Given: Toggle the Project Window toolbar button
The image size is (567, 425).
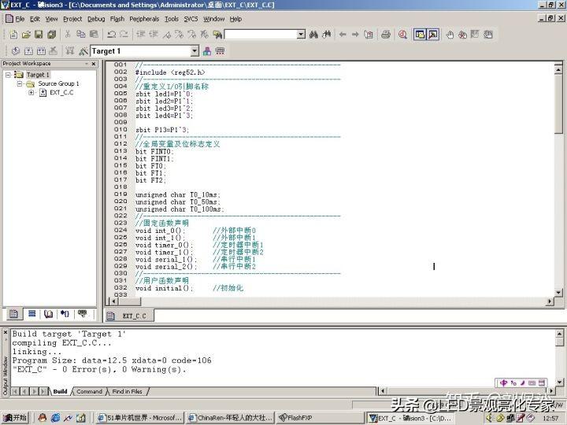Looking at the screenshot, I should [420, 35].
